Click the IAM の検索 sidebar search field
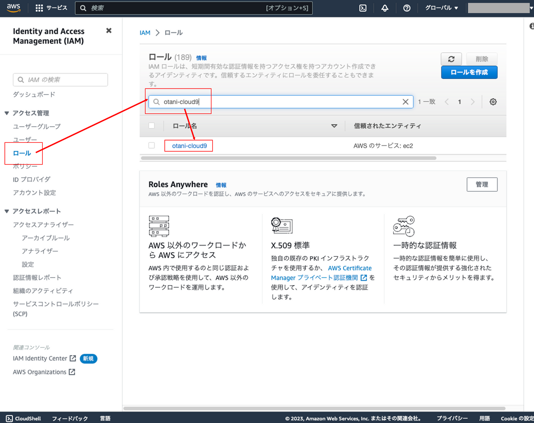Image resolution: width=534 pixels, height=423 pixels. point(61,80)
